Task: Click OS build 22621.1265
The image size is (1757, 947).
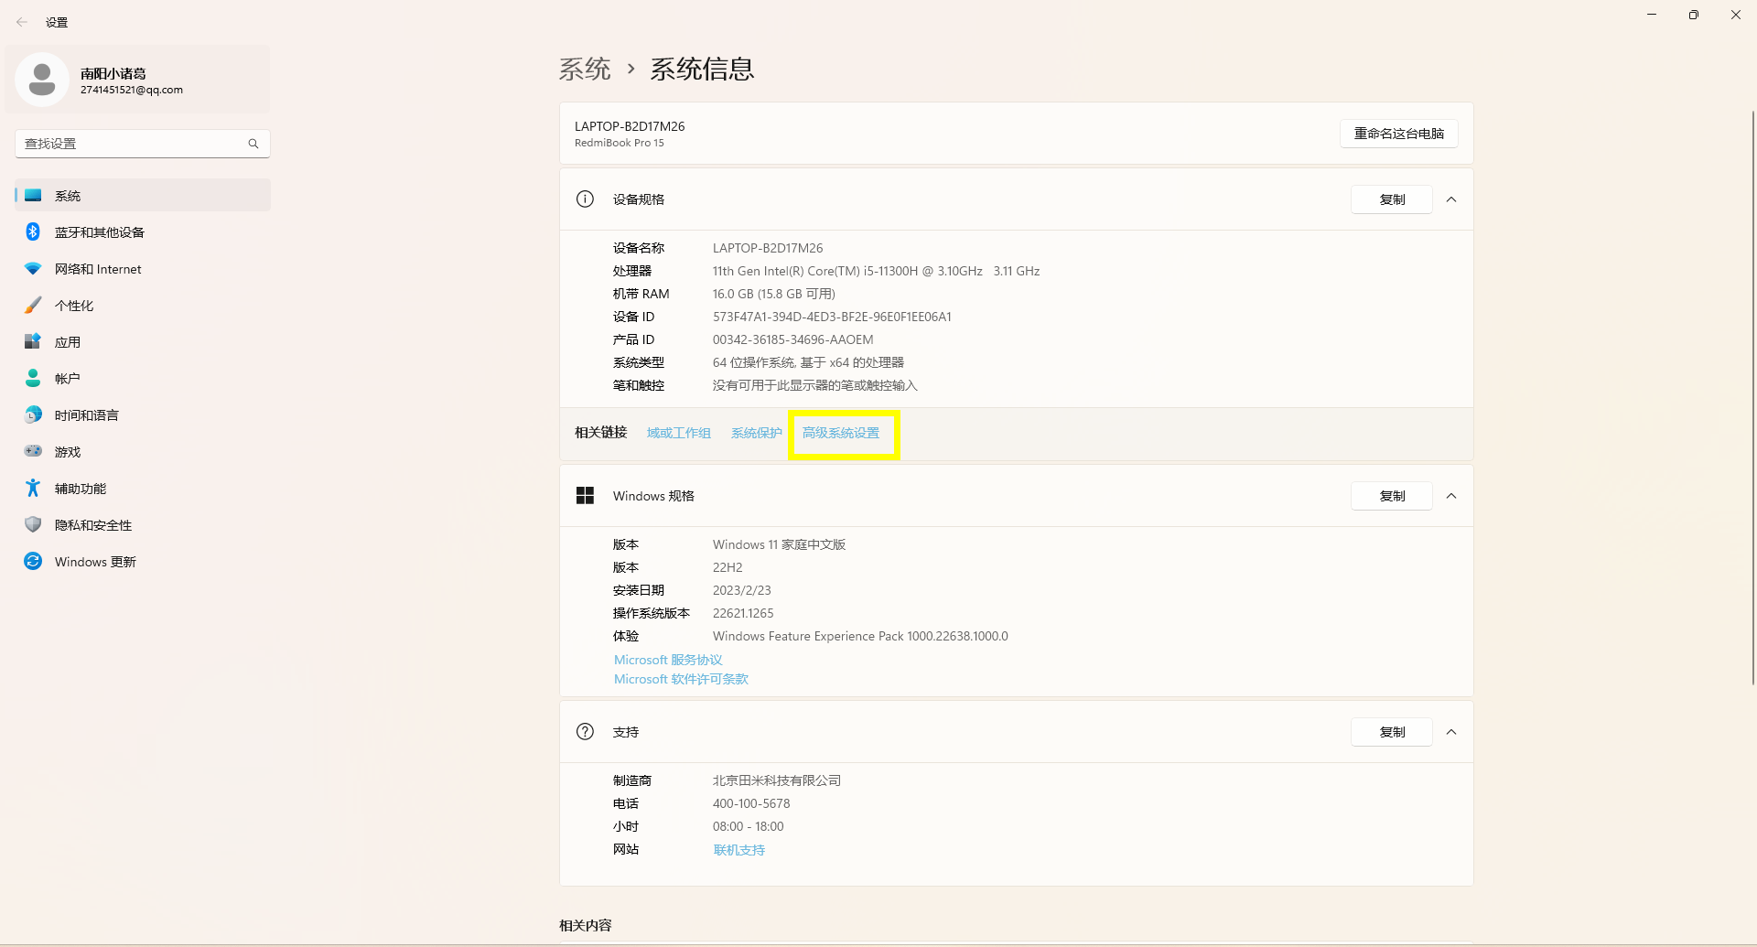Action: 743,613
